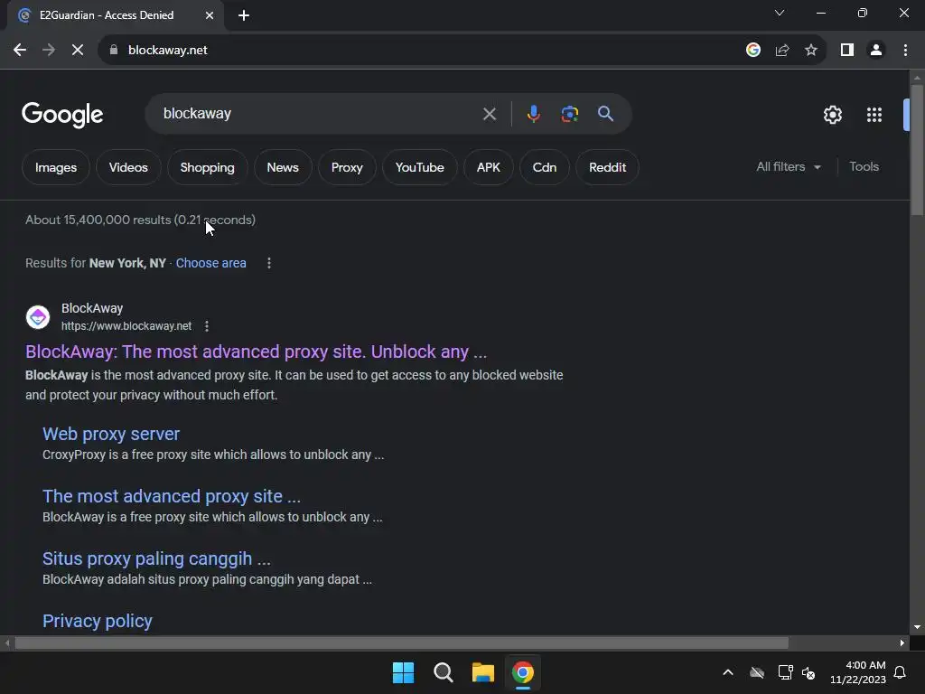This screenshot has height=694, width=925.
Task: Go back using the browser back arrow
Action: (x=20, y=51)
